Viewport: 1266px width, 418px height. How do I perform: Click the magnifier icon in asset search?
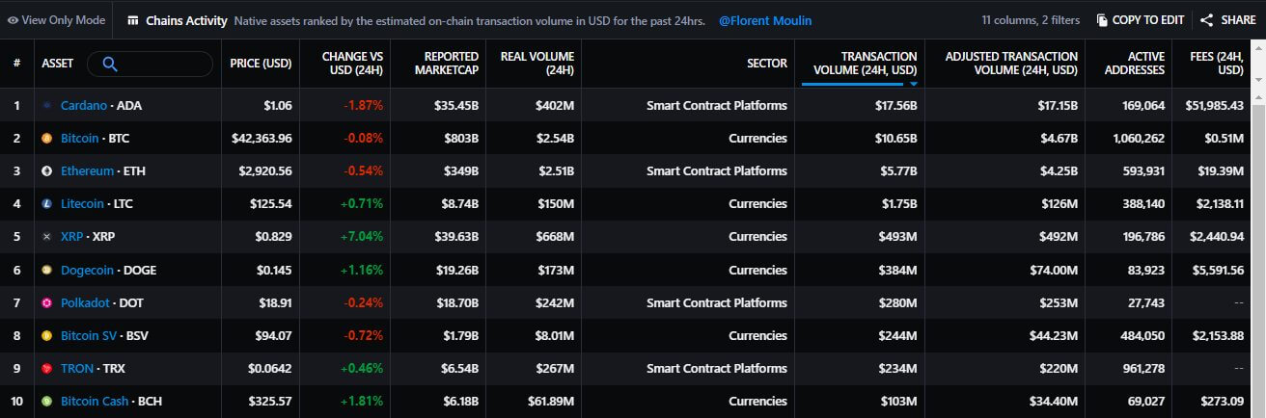(109, 64)
